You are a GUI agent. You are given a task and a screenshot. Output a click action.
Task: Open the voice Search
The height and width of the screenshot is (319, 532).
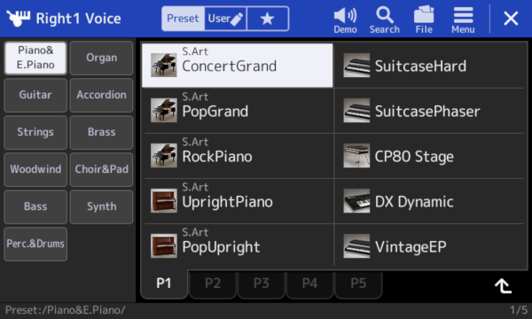point(385,19)
